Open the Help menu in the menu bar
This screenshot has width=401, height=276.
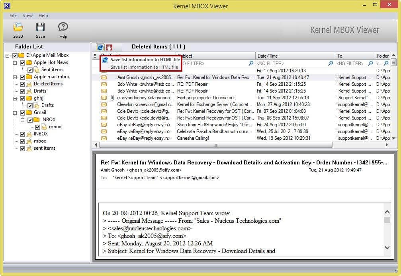click(x=43, y=15)
